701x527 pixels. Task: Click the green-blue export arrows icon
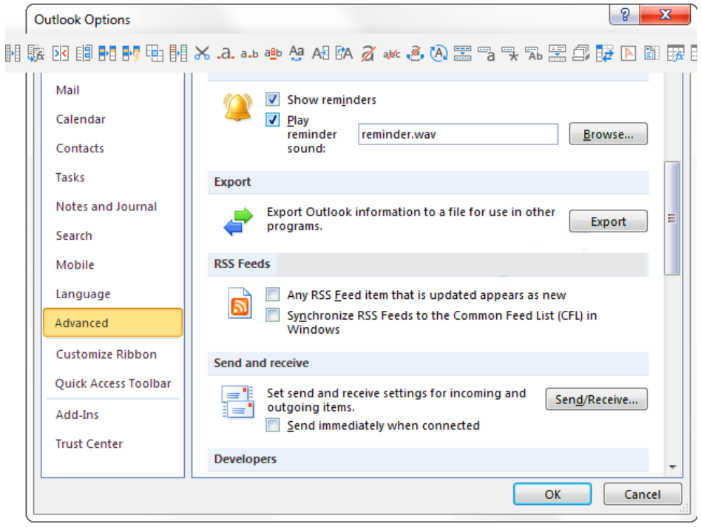pyautogui.click(x=238, y=221)
